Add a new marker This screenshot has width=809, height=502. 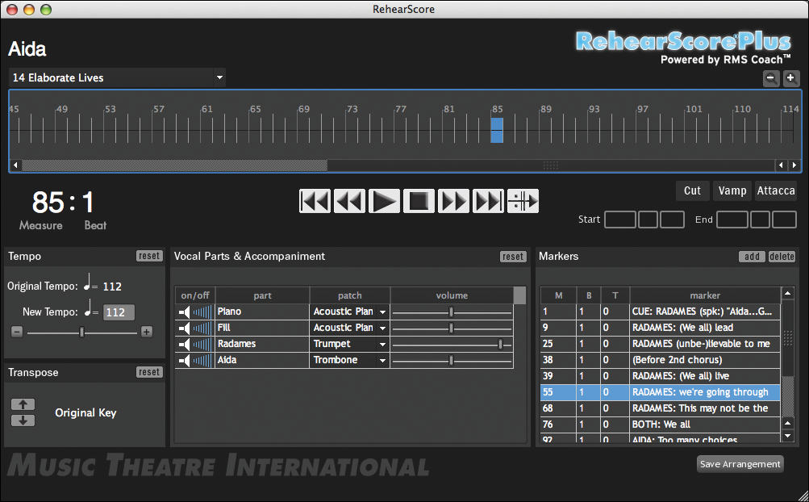(752, 257)
